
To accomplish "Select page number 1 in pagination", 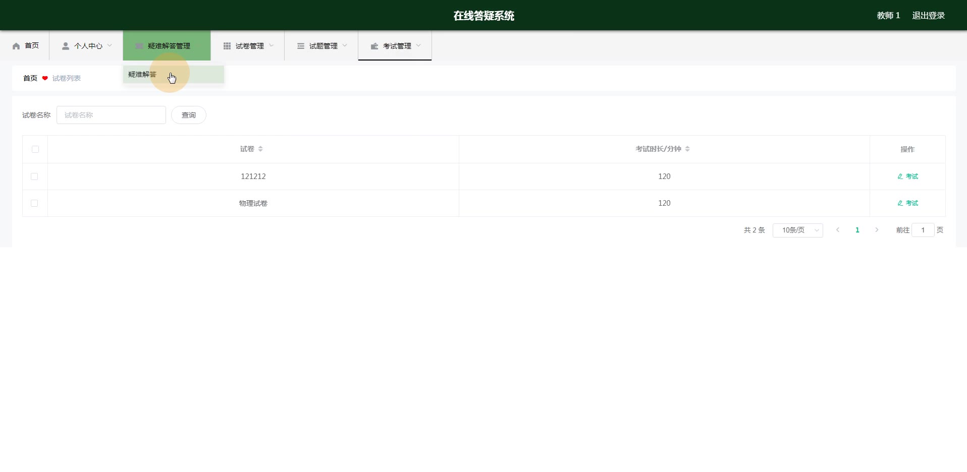I will [857, 230].
